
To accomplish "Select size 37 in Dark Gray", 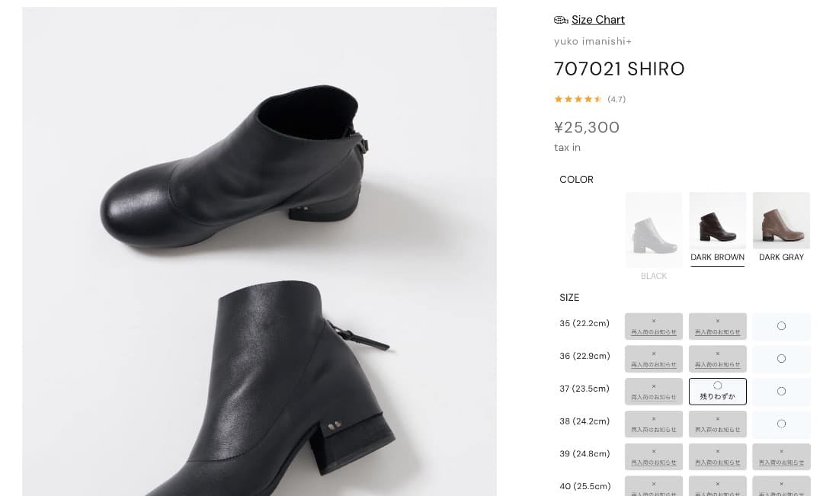I will [x=781, y=392].
